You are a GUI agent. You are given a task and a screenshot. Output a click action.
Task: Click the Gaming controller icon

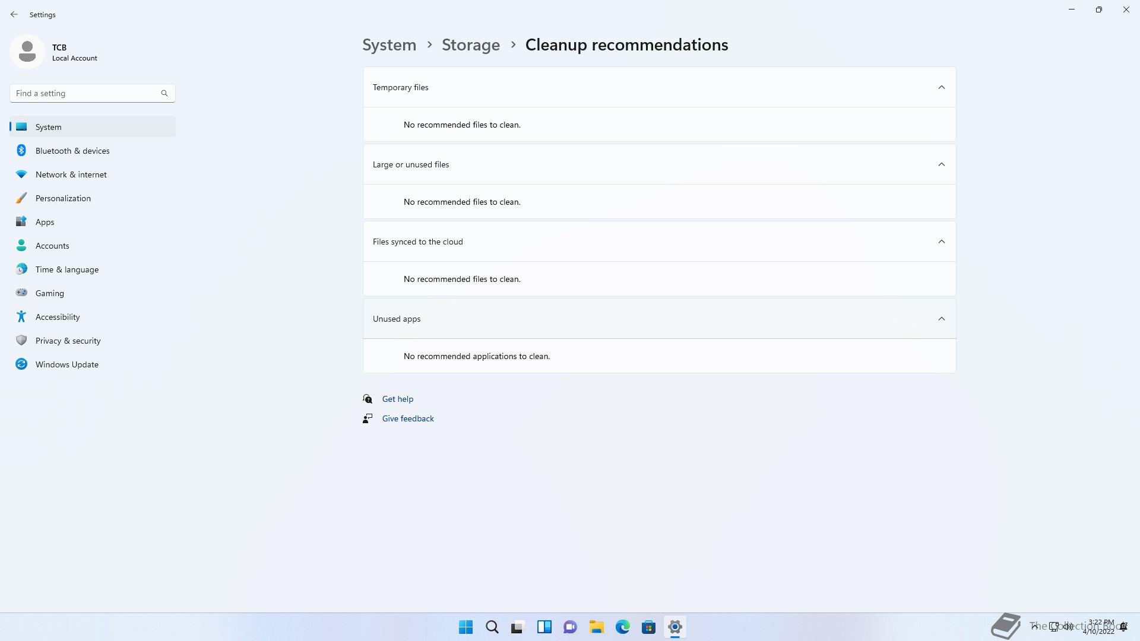(21, 292)
